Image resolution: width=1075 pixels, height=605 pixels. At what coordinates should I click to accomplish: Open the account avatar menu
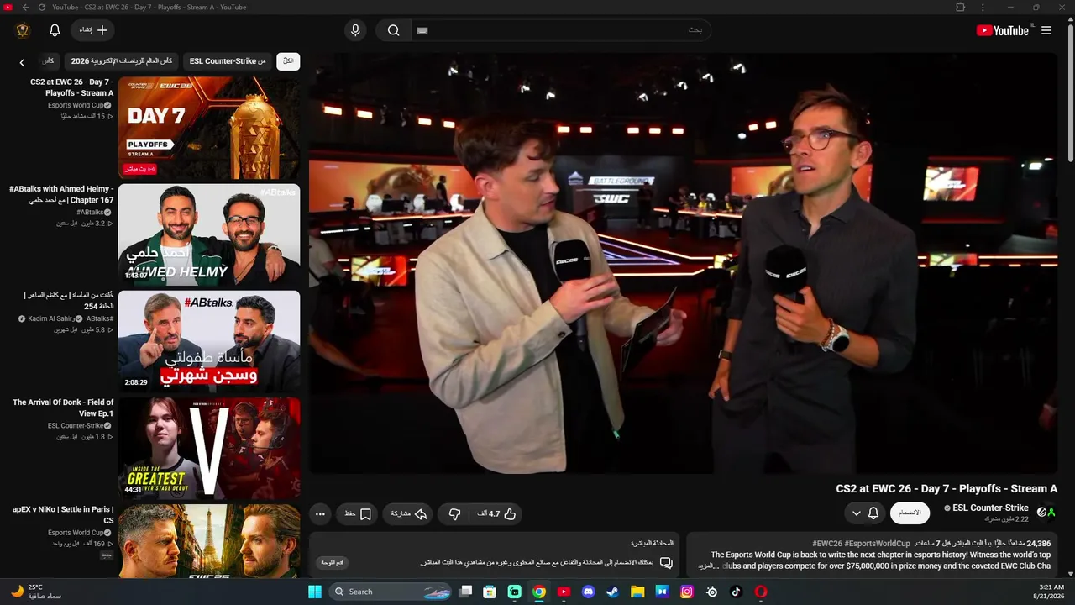23,30
